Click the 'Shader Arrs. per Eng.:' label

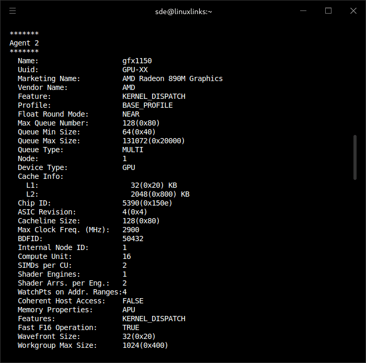point(64,283)
